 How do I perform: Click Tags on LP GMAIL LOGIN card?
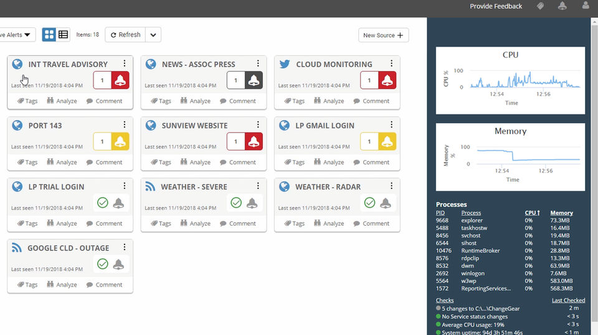[295, 162]
